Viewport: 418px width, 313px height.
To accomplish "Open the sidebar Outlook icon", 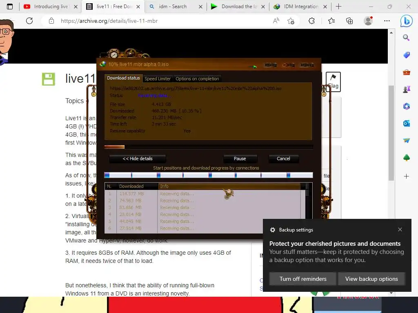I will coord(406,123).
